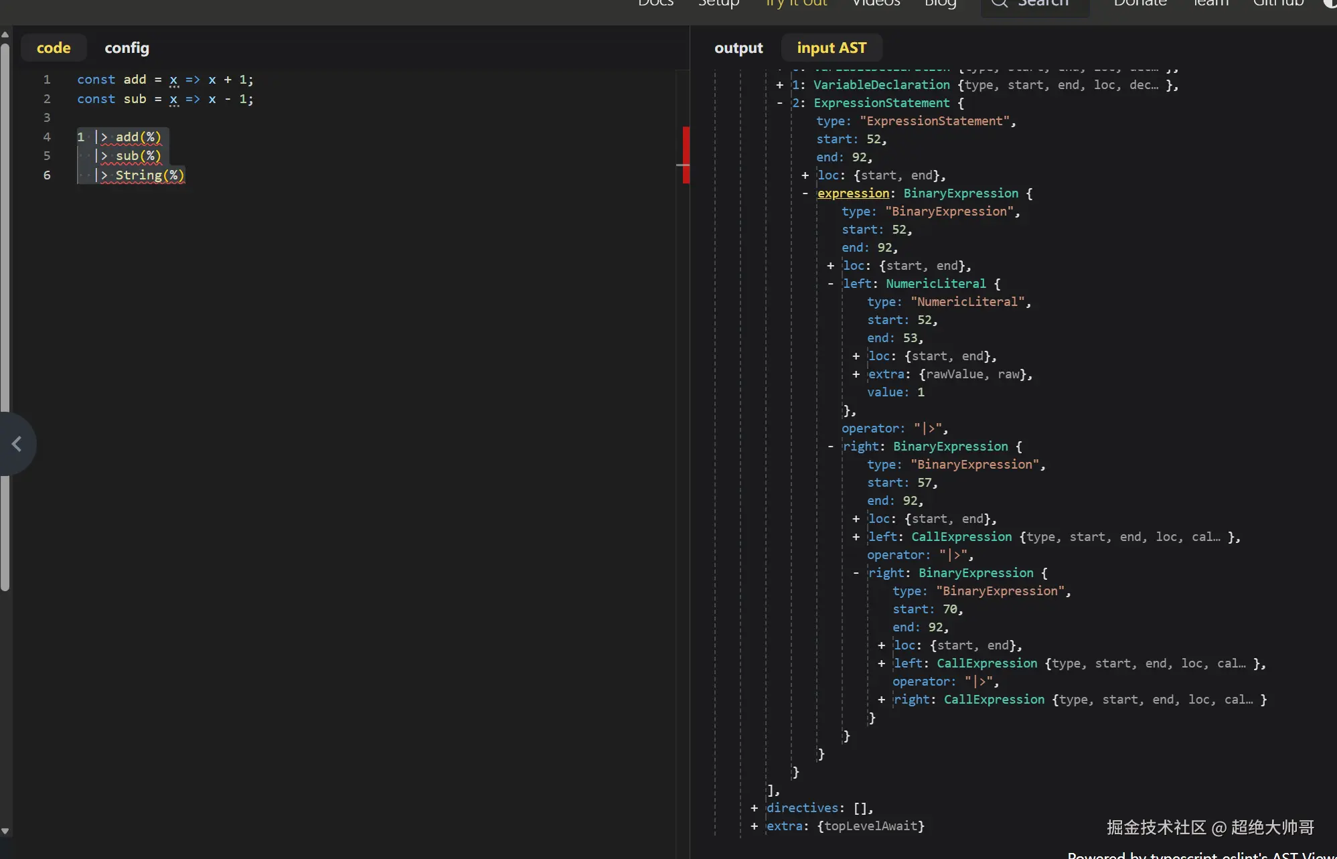The height and width of the screenshot is (859, 1337).
Task: Click editor line number 3
Action: click(x=47, y=118)
